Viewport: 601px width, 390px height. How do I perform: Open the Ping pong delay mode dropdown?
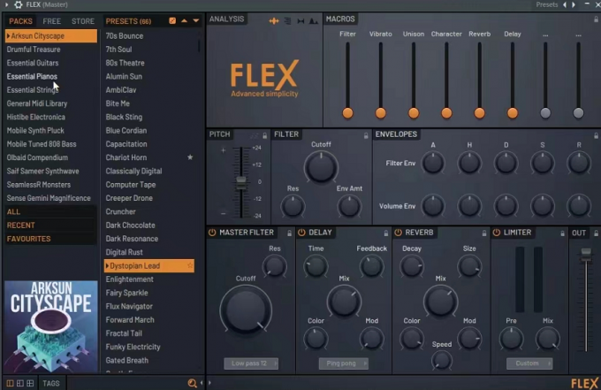click(344, 363)
